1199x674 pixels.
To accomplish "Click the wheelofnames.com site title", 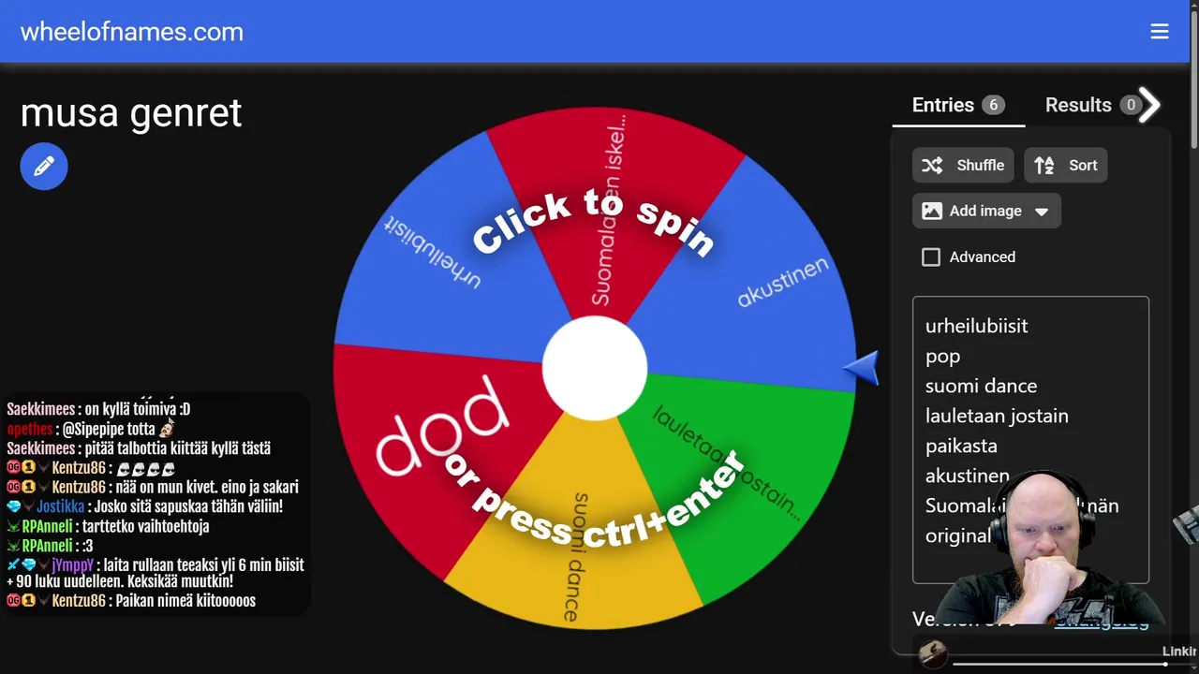I will tap(132, 32).
